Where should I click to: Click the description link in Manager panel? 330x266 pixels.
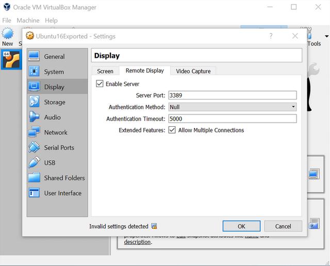coord(137,242)
